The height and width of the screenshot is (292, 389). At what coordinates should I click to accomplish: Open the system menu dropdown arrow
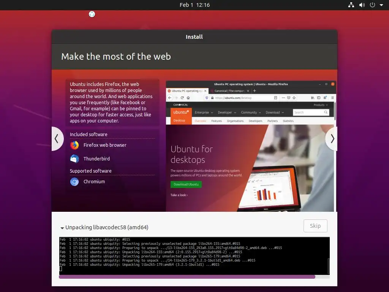[x=381, y=5]
